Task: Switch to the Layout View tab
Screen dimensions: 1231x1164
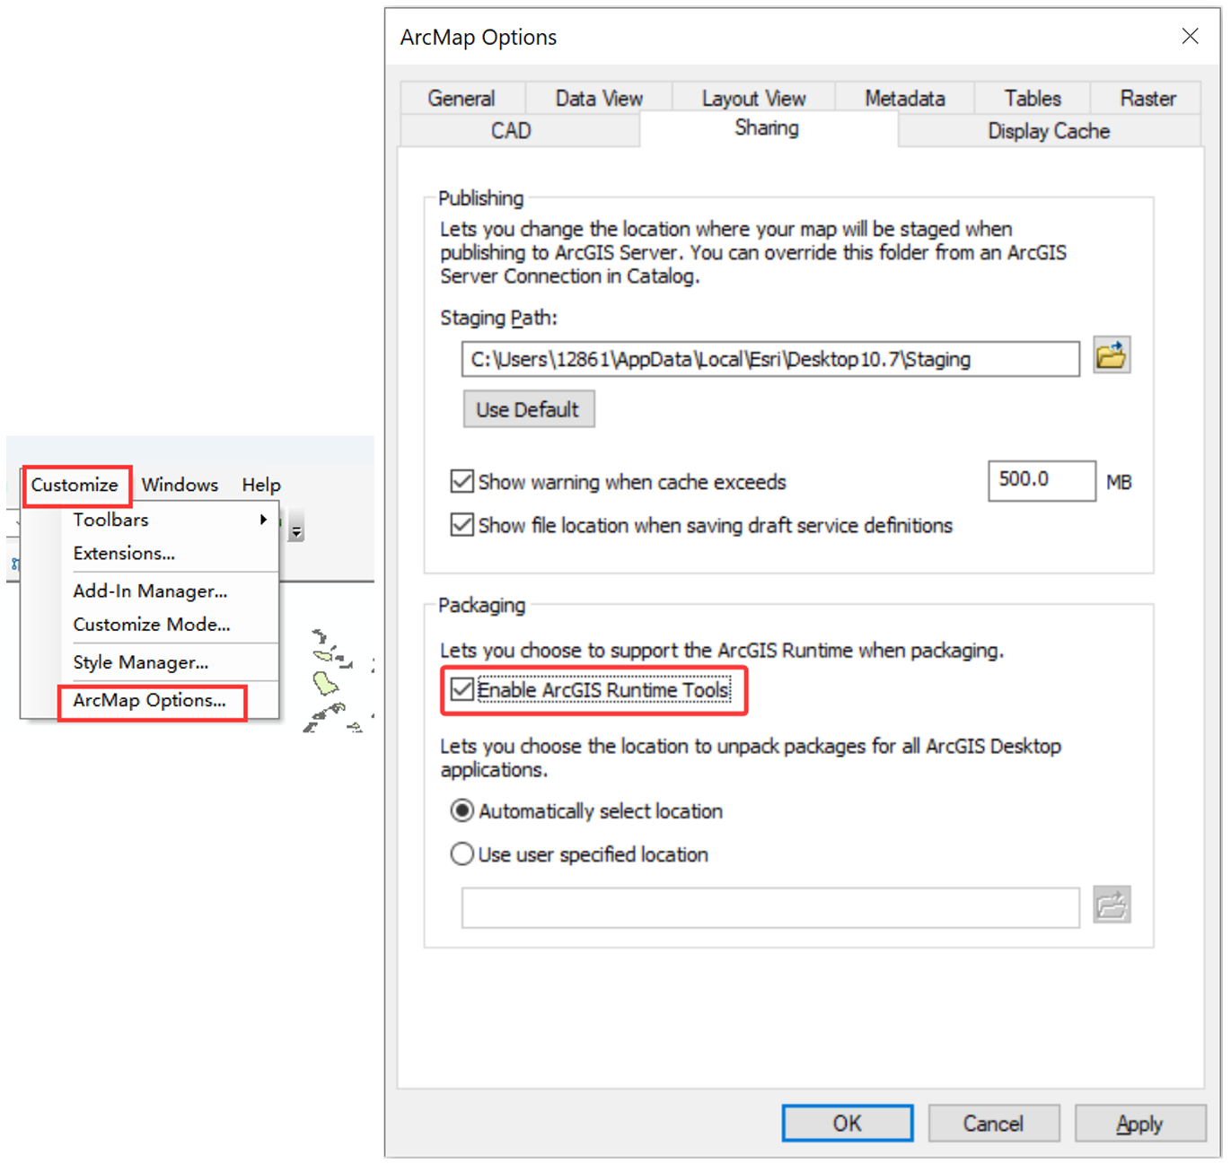Action: coord(754,99)
